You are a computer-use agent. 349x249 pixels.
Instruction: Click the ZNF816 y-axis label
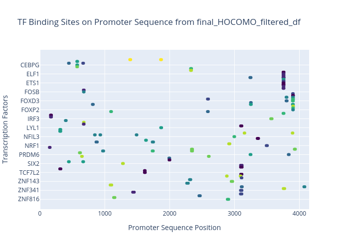pos(29,199)
